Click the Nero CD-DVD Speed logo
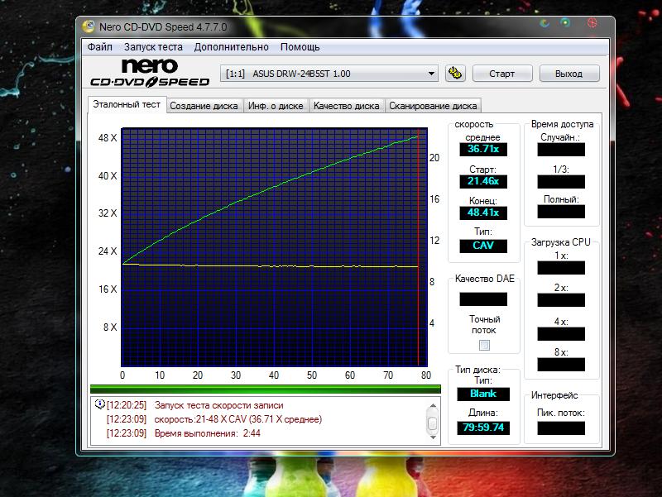Screen dimensions: 662x497 (150, 73)
